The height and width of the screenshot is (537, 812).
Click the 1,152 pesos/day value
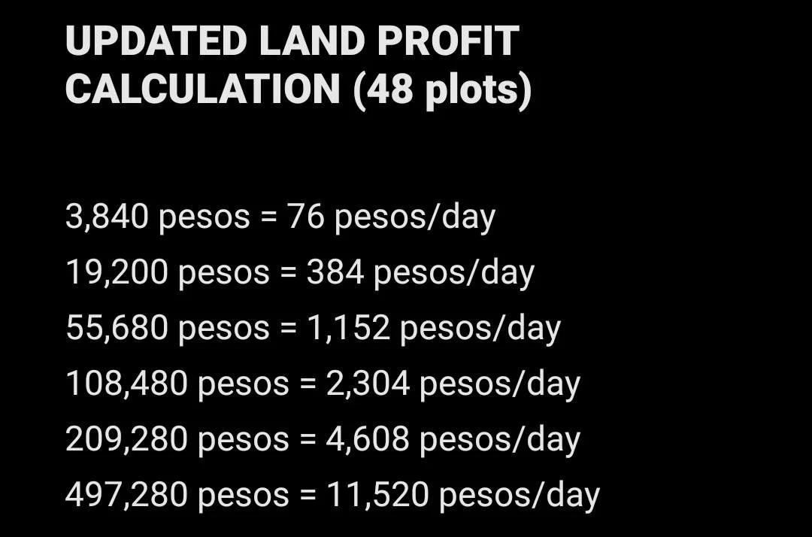434,328
